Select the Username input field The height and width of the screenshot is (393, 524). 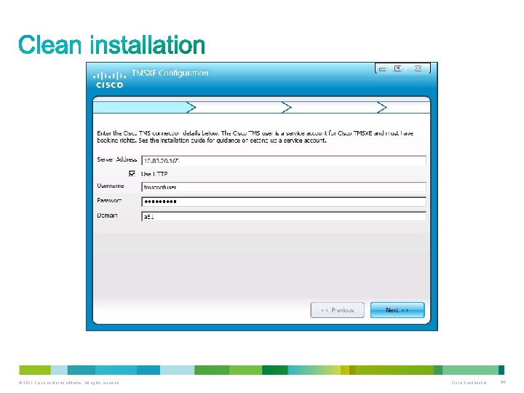[x=284, y=187]
